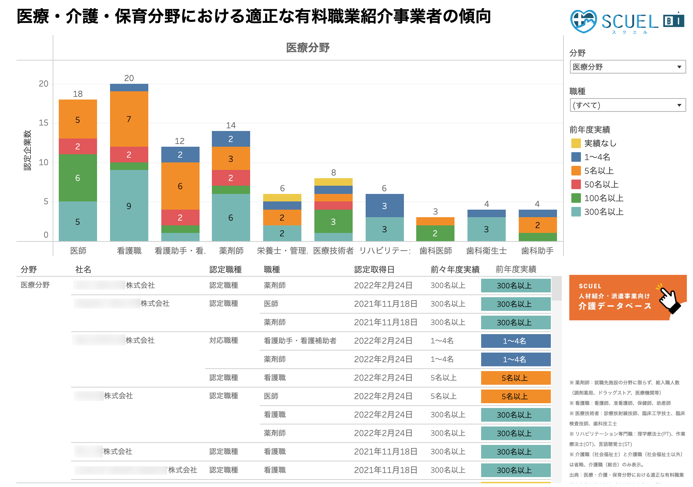Click the BI badge icon beside SCUEL

click(674, 21)
